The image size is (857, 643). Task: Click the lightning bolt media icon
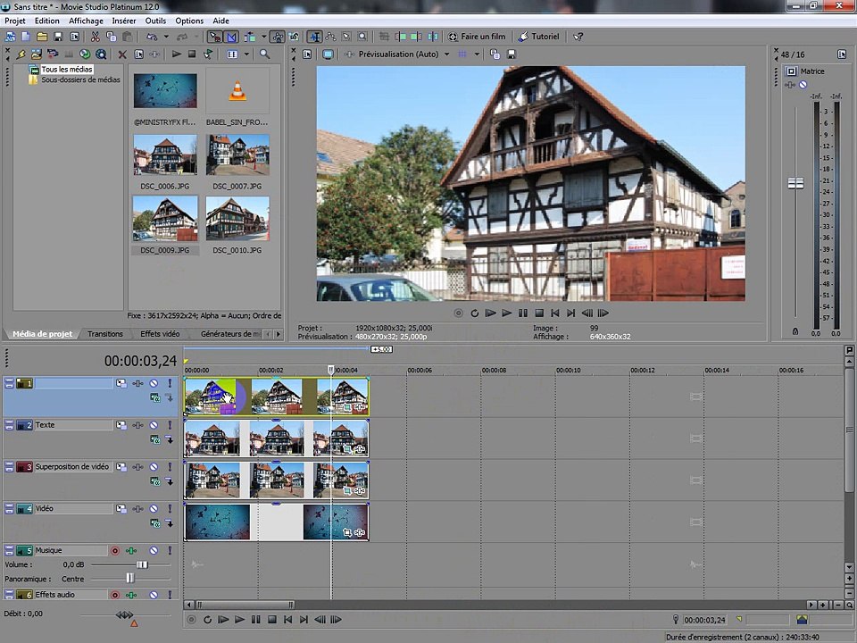pyautogui.click(x=21, y=54)
